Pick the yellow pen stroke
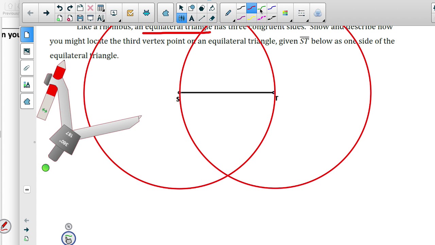The image size is (435, 245). point(251,18)
